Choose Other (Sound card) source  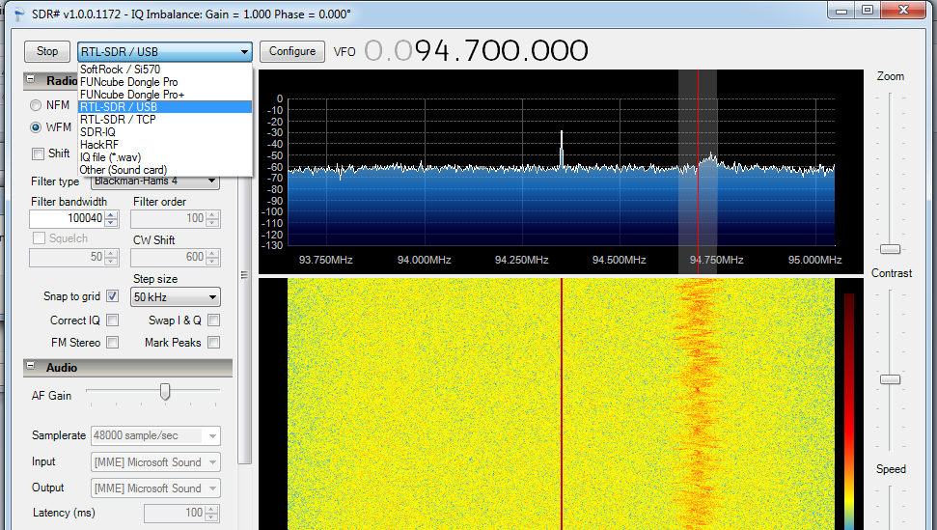[165, 170]
